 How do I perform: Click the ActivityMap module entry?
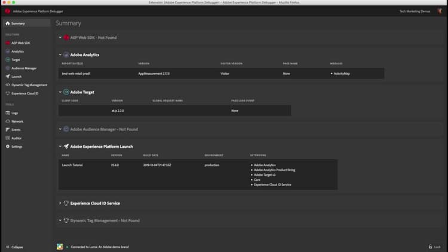342,74
